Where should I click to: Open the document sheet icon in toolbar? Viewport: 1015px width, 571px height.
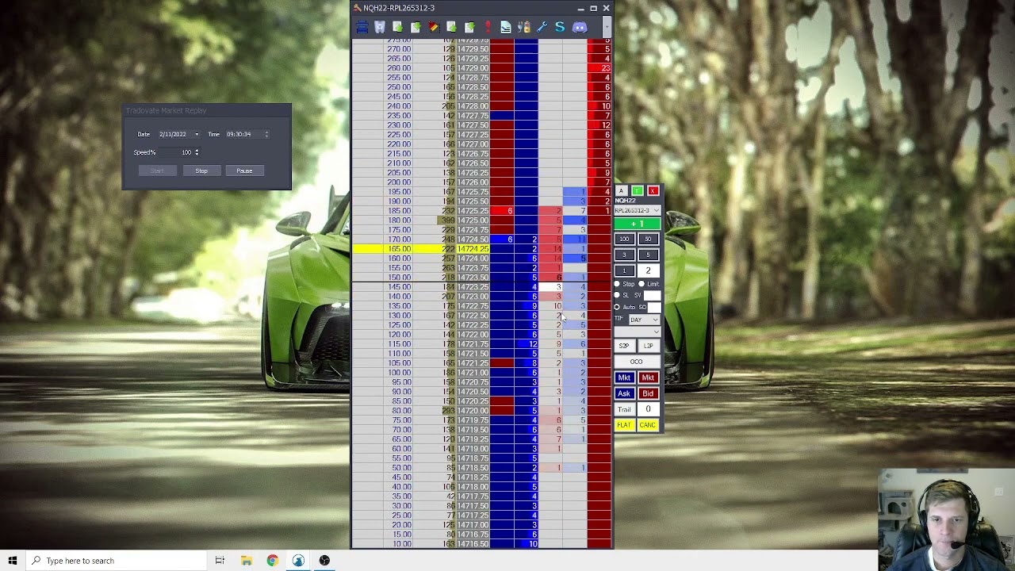[505, 28]
